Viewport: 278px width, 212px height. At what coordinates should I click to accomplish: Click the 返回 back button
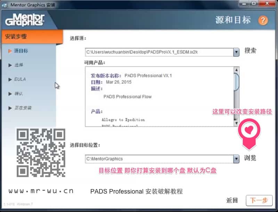pos(232,201)
